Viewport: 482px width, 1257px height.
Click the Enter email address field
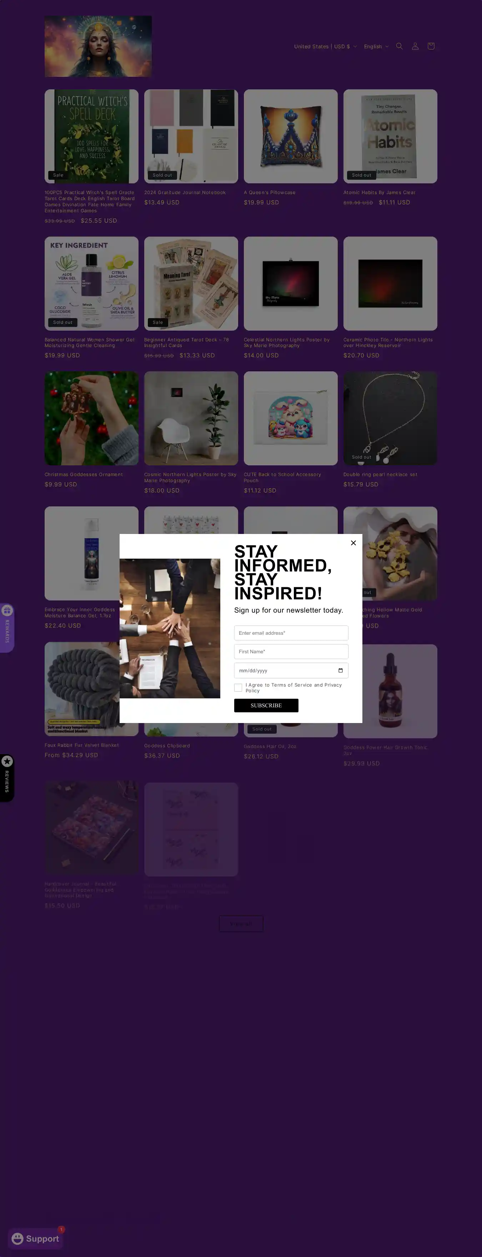(291, 633)
